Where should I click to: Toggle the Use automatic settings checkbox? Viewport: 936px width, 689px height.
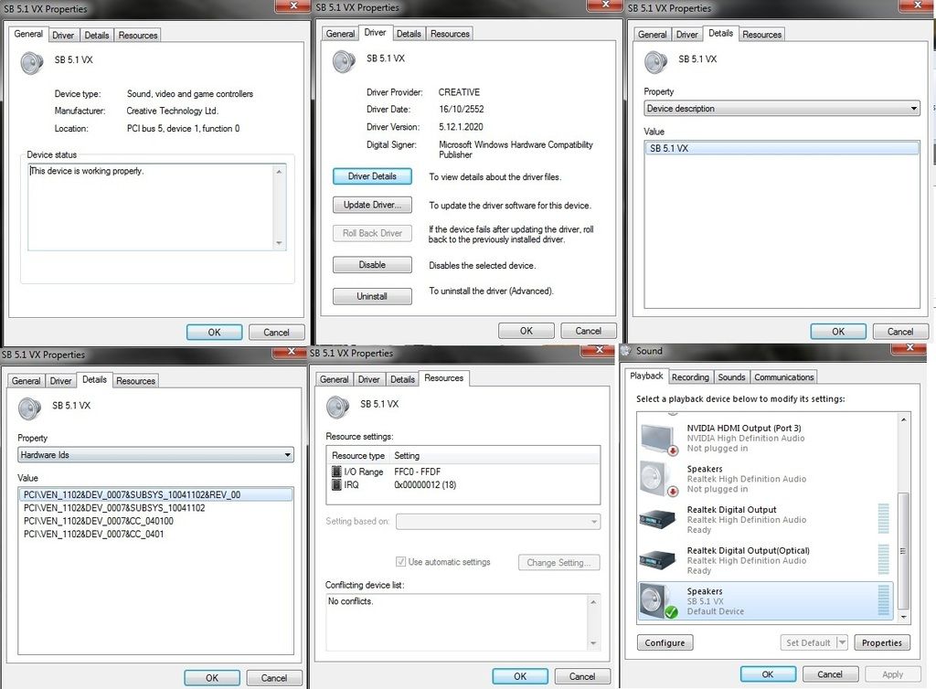pyautogui.click(x=400, y=562)
